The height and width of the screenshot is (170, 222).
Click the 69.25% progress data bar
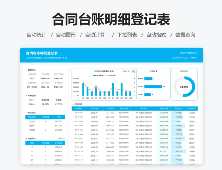(177, 113)
